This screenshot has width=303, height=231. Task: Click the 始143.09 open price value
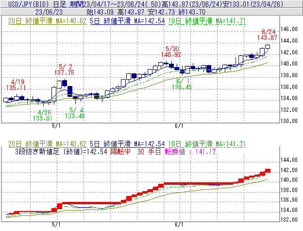100,12
